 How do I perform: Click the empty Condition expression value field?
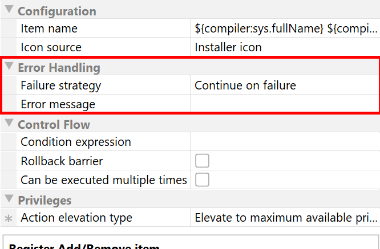[285, 142]
